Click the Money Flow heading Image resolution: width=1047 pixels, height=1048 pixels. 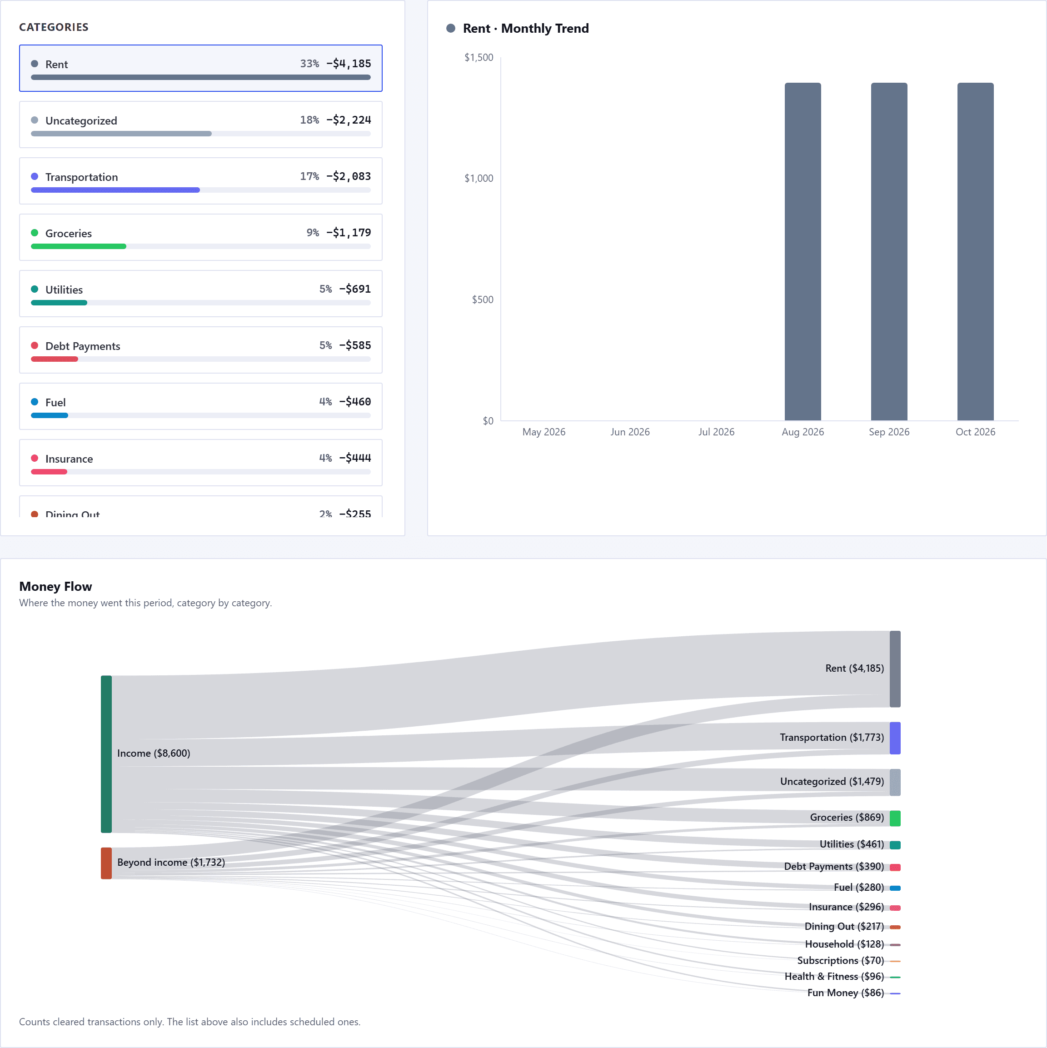(55, 586)
